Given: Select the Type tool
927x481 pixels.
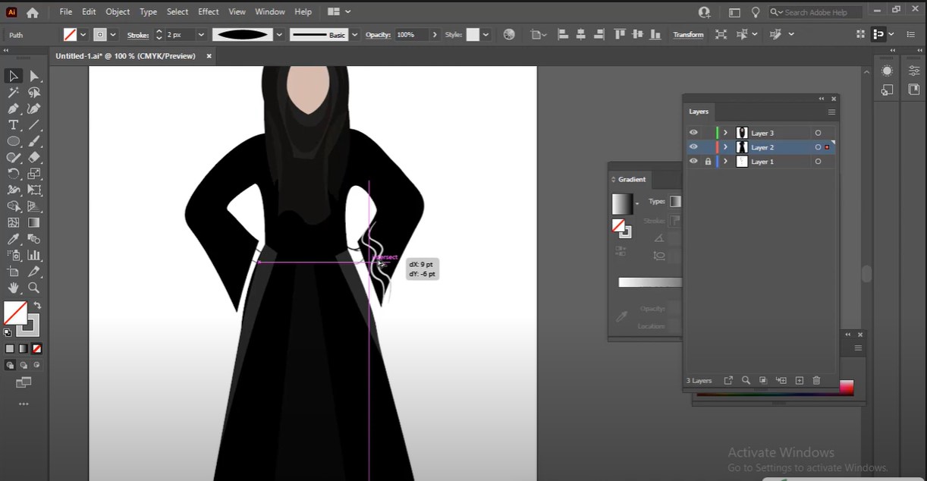Looking at the screenshot, I should [x=14, y=125].
